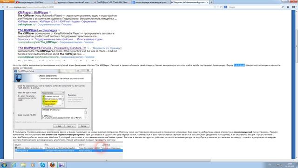Click the address bar URL field

click(x=110, y=7)
